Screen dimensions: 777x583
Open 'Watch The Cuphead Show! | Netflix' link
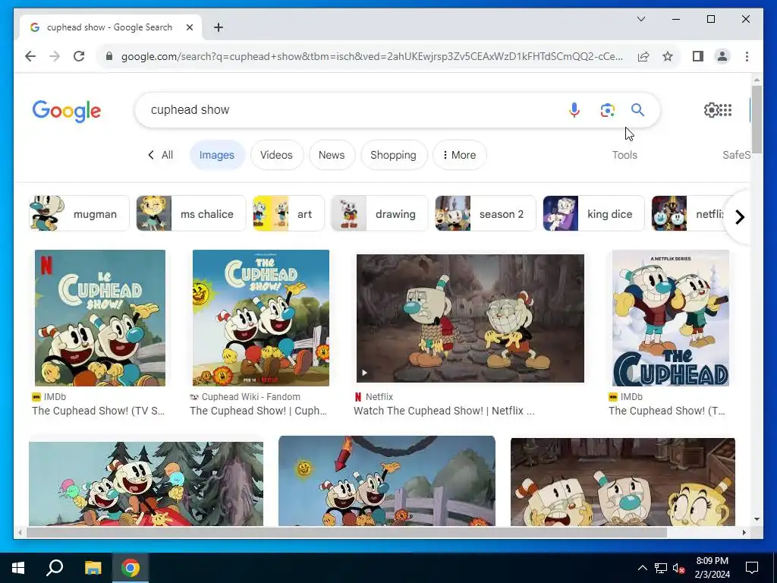pos(444,411)
